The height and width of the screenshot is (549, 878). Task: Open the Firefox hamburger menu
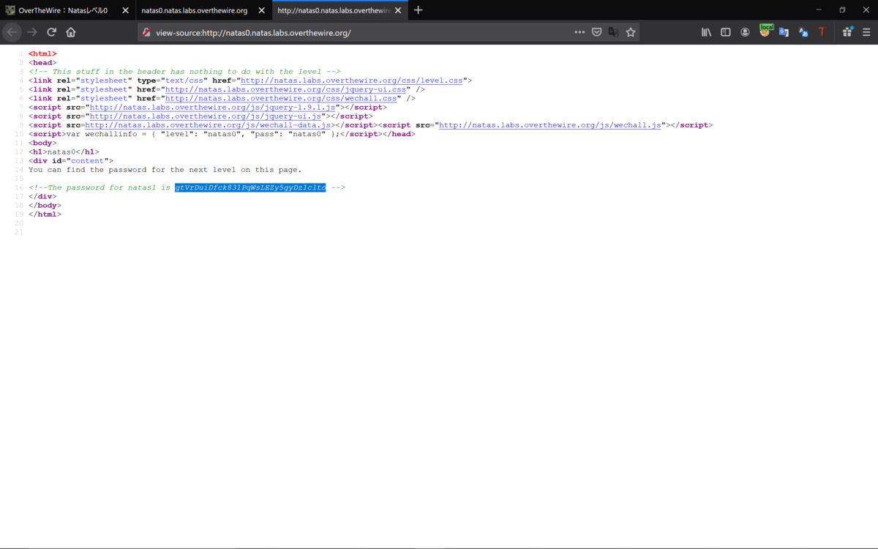(x=866, y=32)
